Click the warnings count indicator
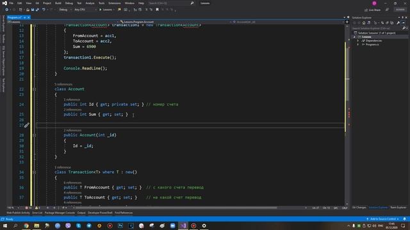This screenshot has height=230, width=410. point(37,208)
